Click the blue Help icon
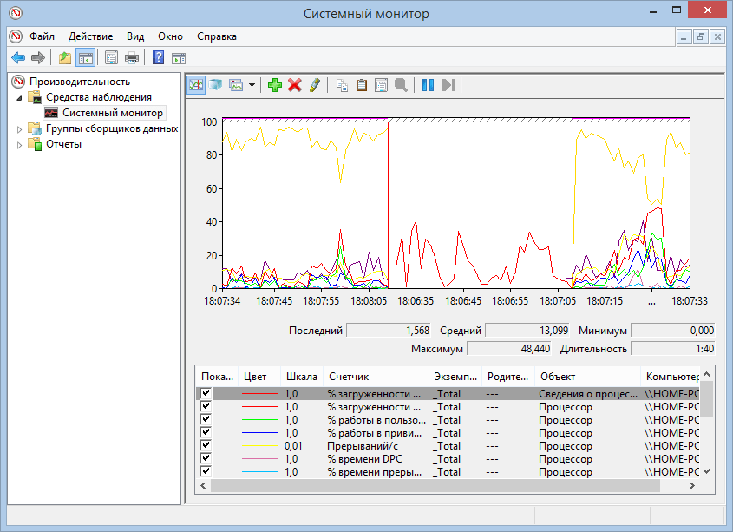733x532 pixels. pyautogui.click(x=158, y=58)
